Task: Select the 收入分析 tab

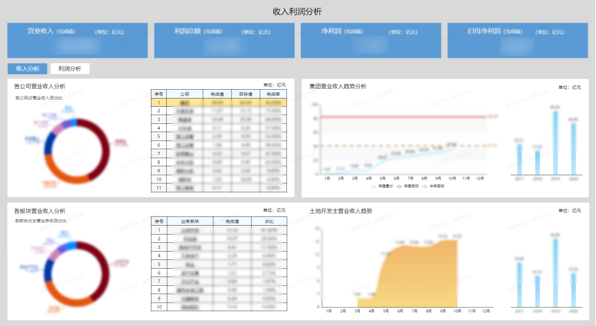Action: 27,69
